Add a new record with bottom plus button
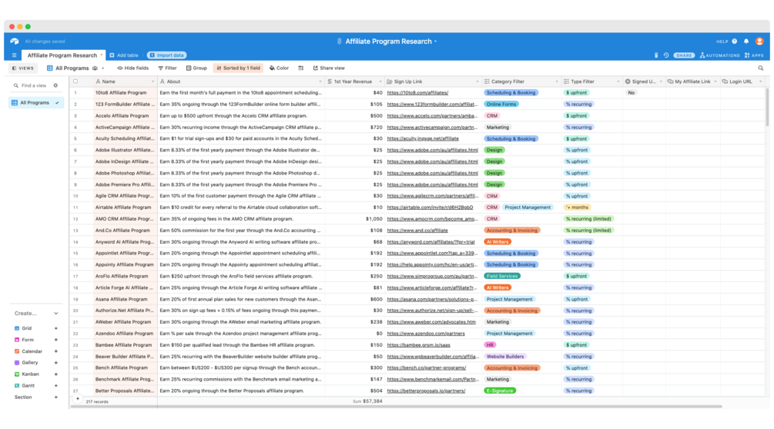Viewport: 774px width, 429px height. [78, 398]
